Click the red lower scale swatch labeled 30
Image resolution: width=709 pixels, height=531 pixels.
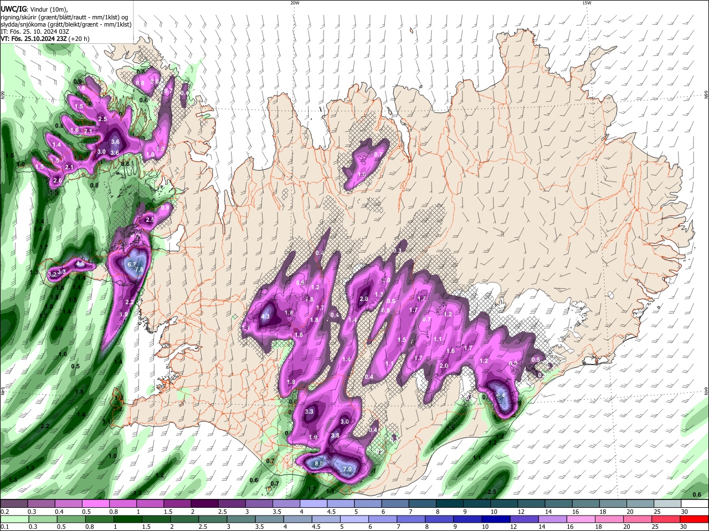pyautogui.click(x=695, y=519)
